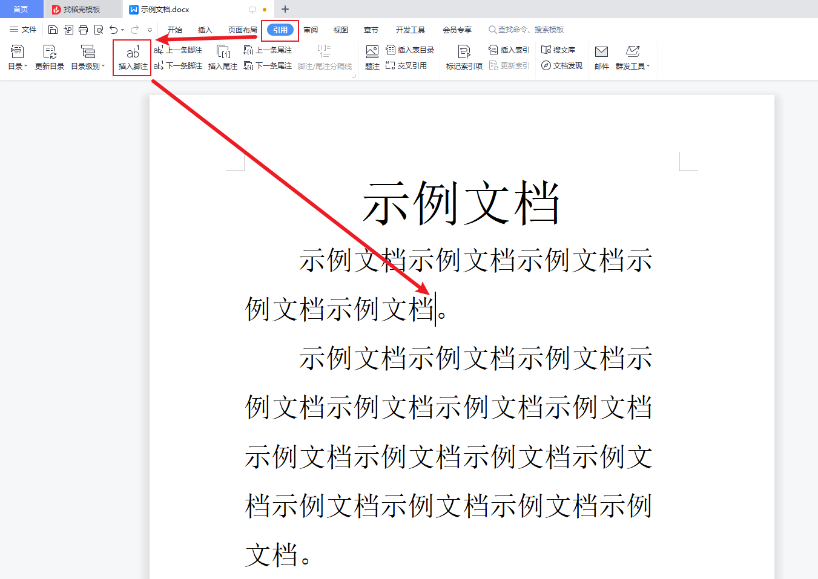
Task: Switch to the 开始 ribbon tab
Action: point(175,29)
